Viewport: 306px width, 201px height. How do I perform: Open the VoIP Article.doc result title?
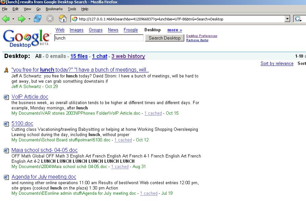(30, 97)
